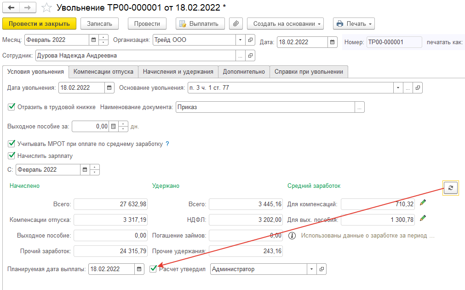Click the Компенсации отпуска amount 3 317,19
465x290 pixels.
pos(110,220)
